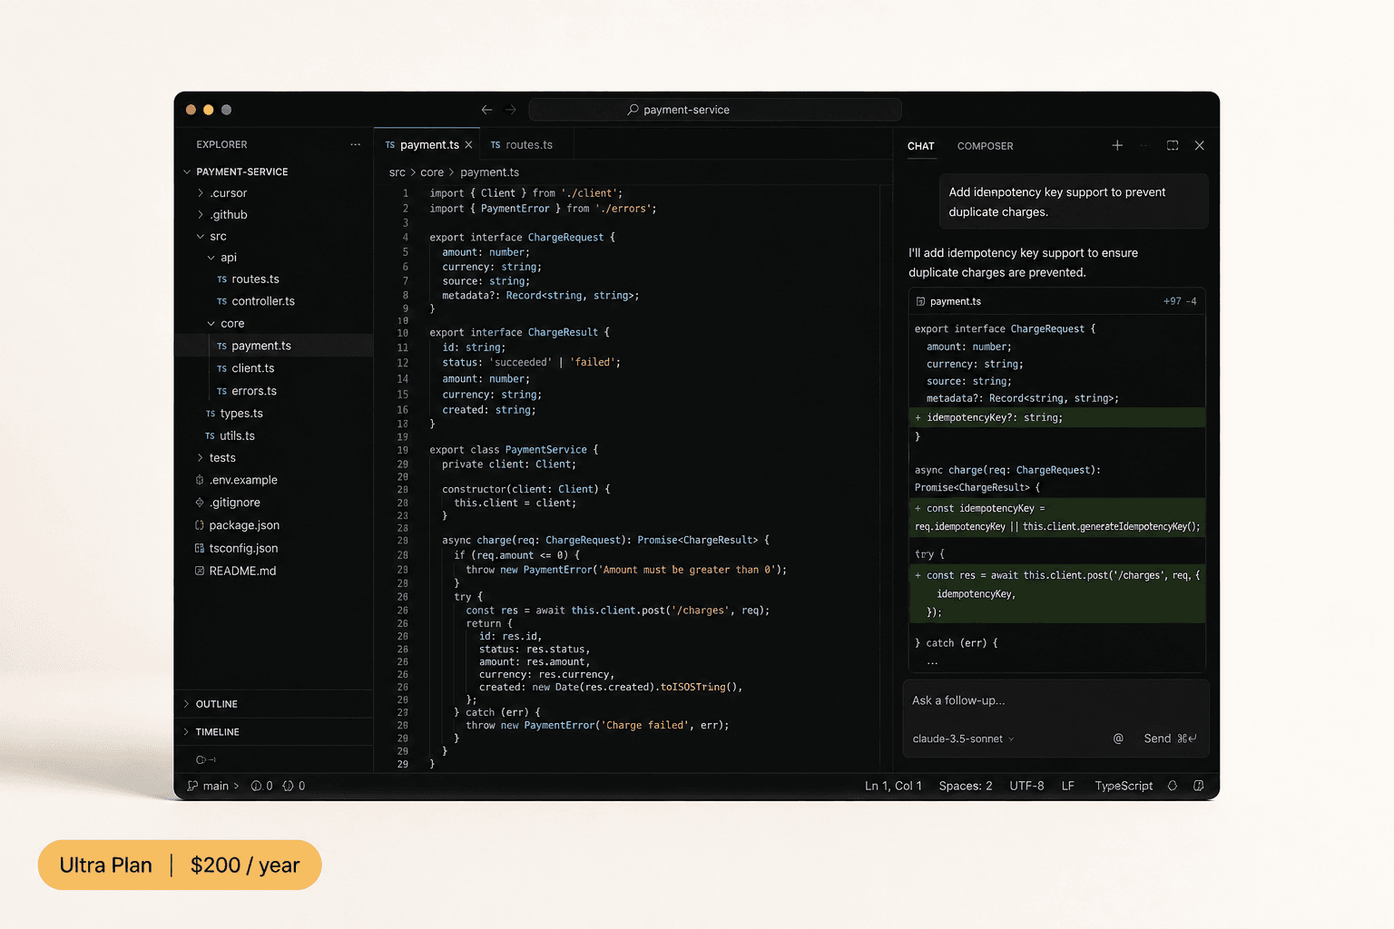
Task: Click the Ultra Plan $200 / year badge
Action: tap(180, 865)
